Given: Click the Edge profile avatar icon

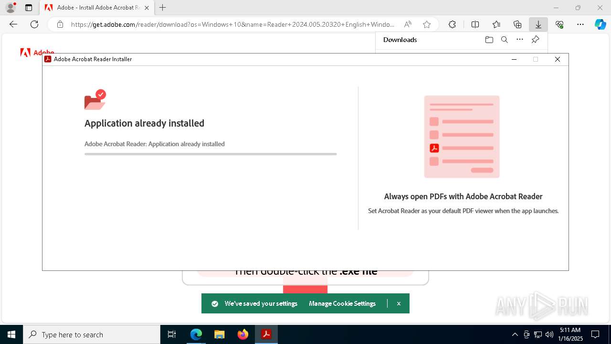Looking at the screenshot, I should tap(11, 8).
